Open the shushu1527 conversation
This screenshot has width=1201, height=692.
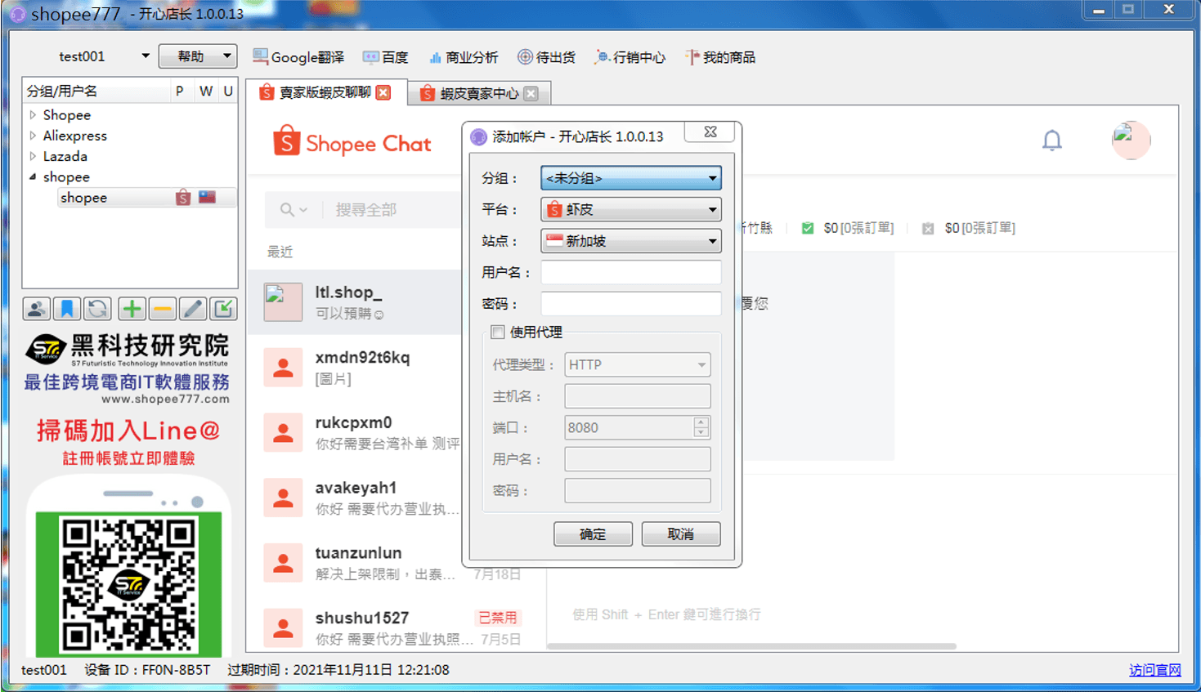click(396, 627)
